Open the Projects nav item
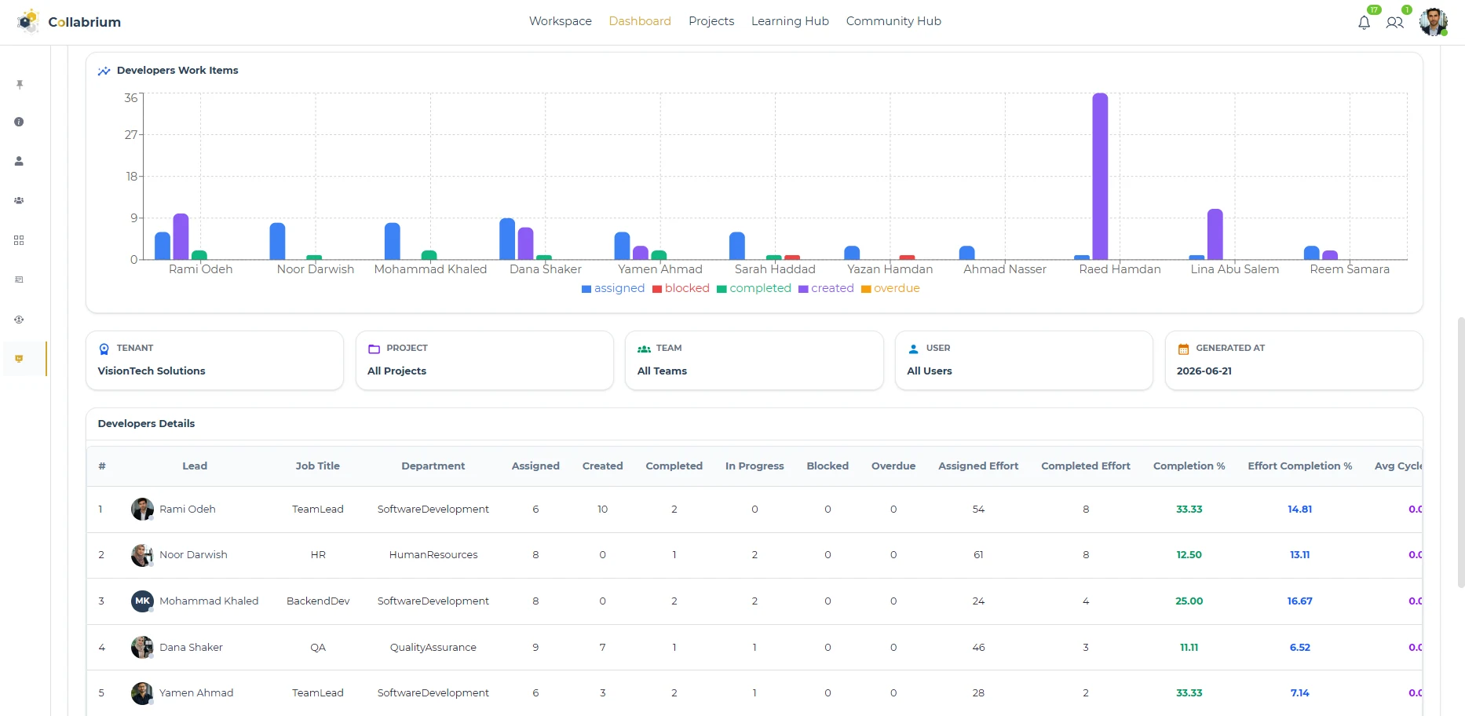Viewport: 1465px width, 716px height. [x=711, y=21]
